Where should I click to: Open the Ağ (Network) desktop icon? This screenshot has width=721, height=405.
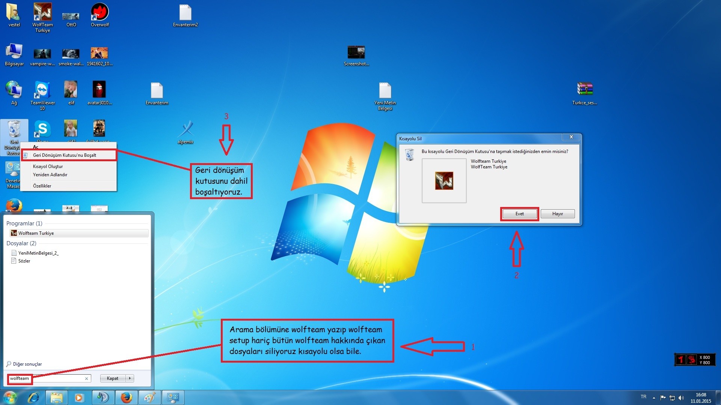[x=14, y=93]
